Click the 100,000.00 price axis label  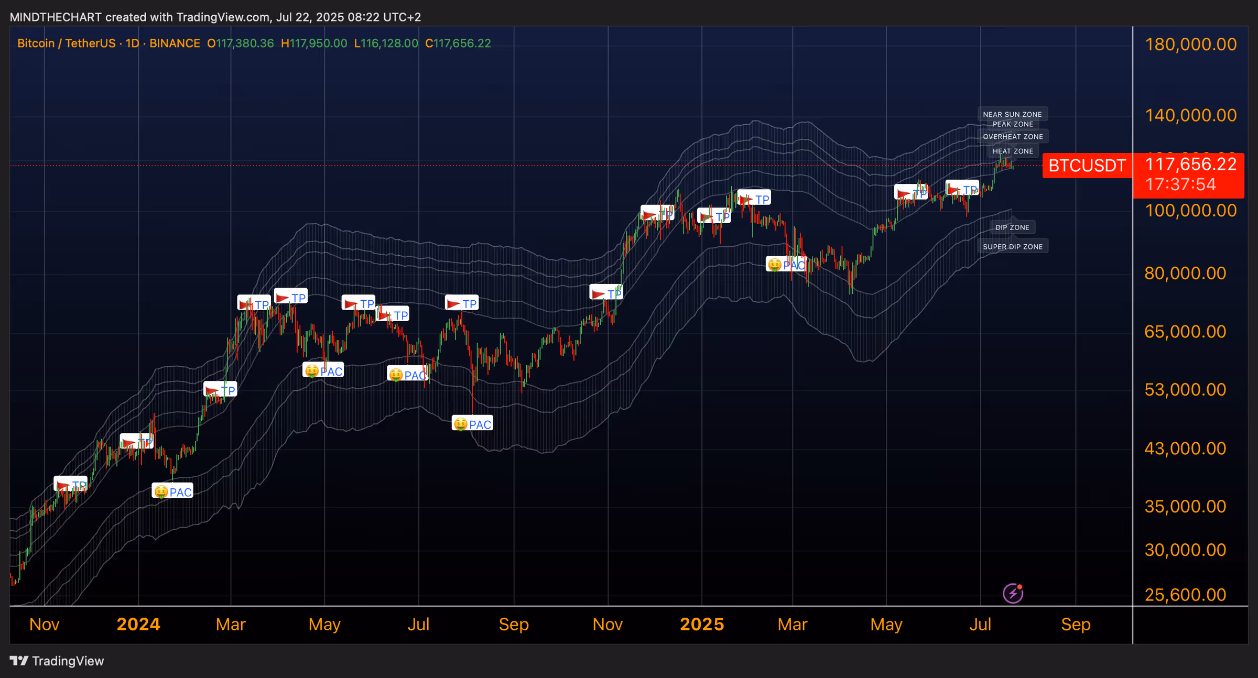[1191, 210]
